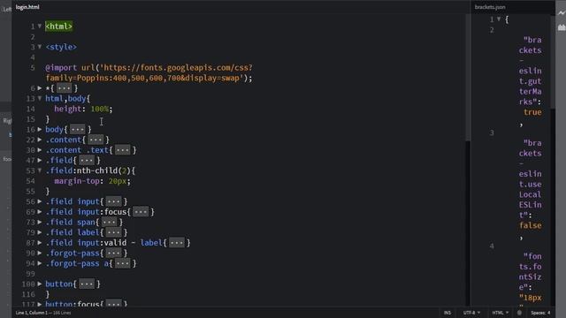Open the UTF-8 encoding dropdown
566x318 pixels.
pyautogui.click(x=471, y=313)
